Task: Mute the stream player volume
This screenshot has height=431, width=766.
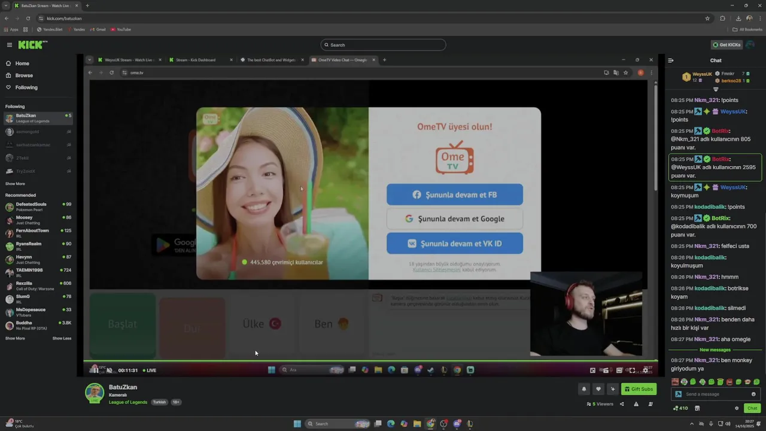Action: (109, 370)
